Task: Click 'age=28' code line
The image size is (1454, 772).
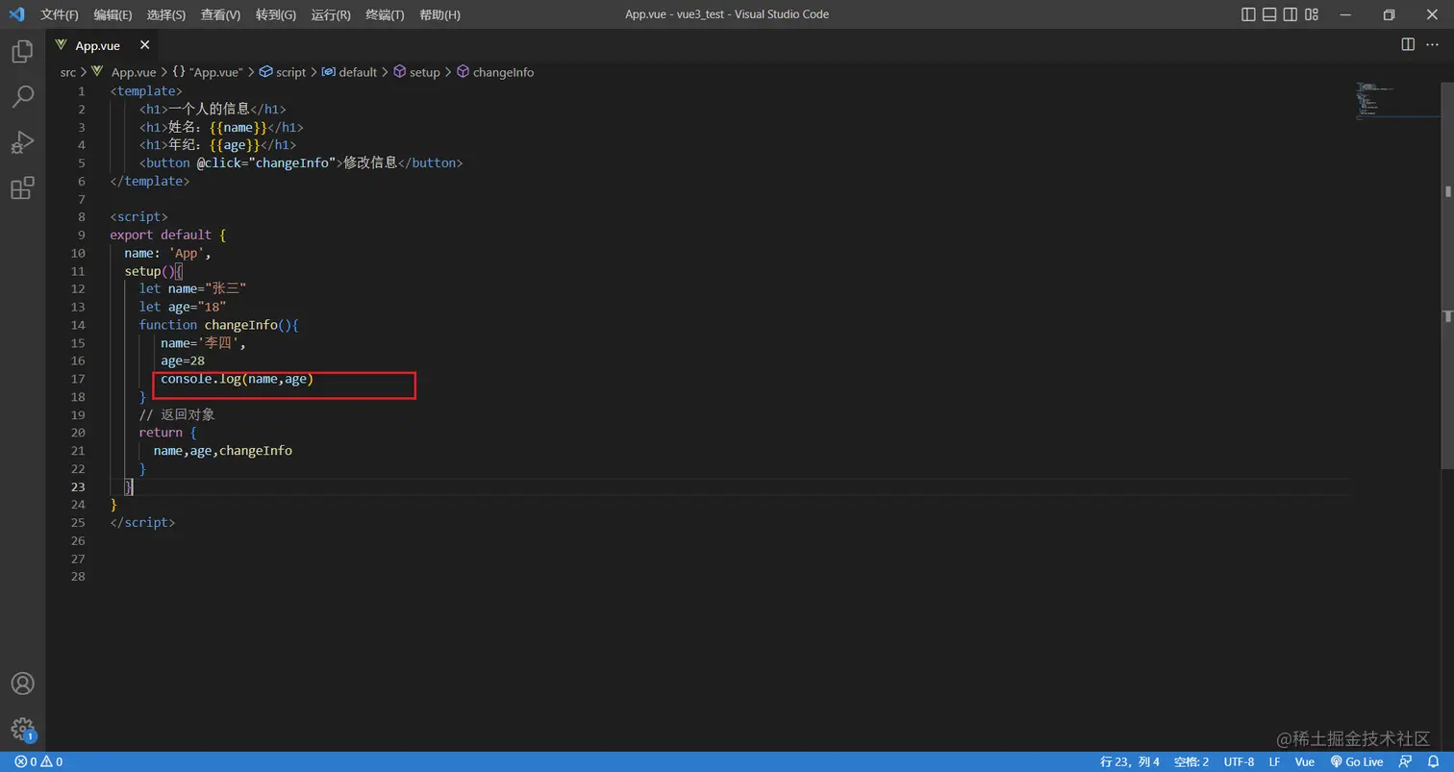Action: pyautogui.click(x=183, y=361)
